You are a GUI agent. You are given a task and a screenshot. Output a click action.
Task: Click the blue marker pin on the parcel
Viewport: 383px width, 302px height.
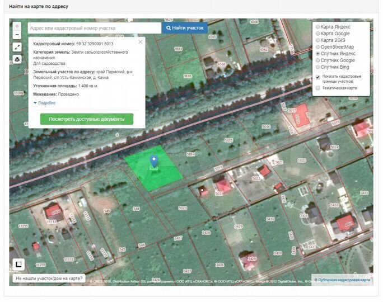(x=154, y=163)
